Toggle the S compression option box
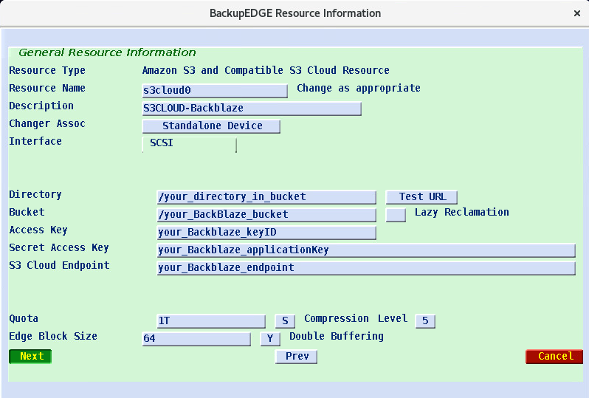The width and height of the screenshot is (589, 398). [x=285, y=321]
